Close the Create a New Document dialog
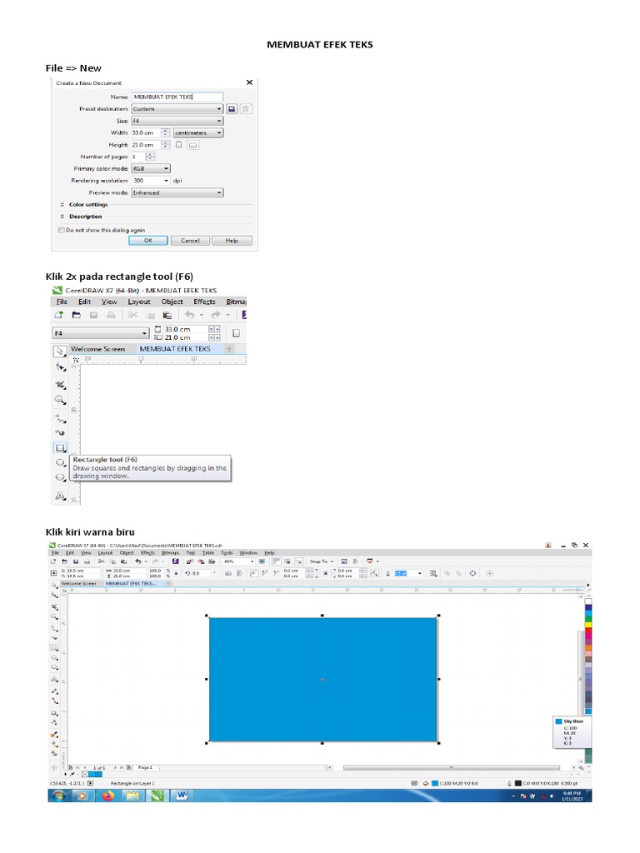Screen dimensions: 640x853 coord(249,82)
